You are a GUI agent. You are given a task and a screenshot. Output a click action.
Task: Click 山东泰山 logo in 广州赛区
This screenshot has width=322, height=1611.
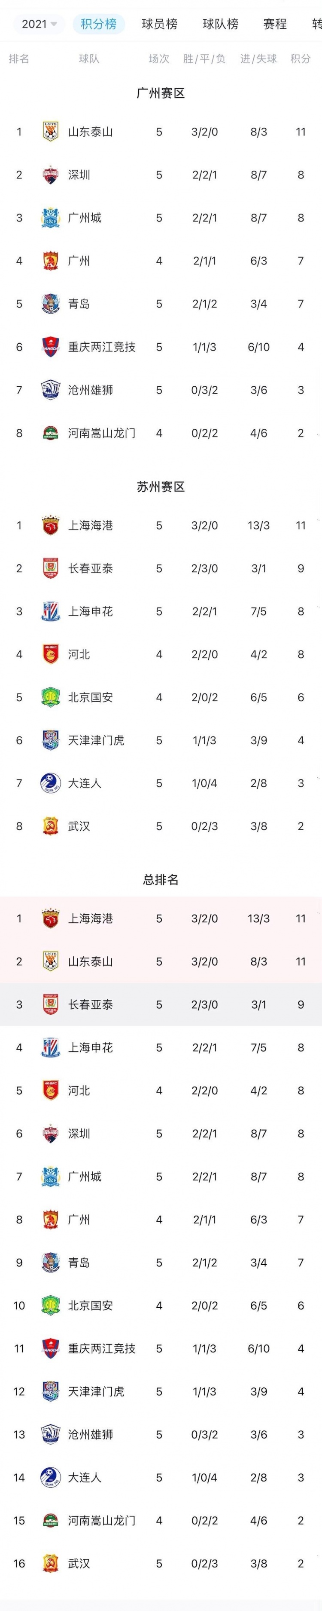click(51, 132)
